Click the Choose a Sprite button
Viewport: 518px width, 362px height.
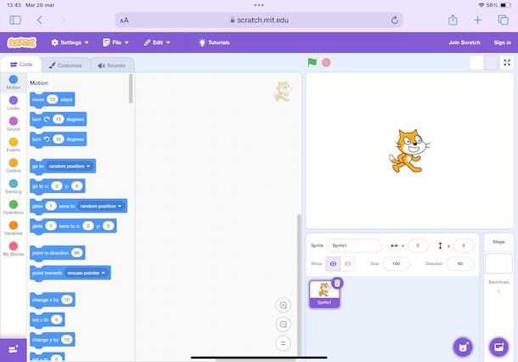click(463, 347)
